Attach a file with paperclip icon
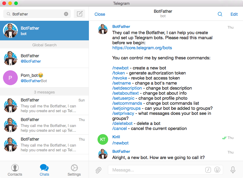The image size is (243, 178). tap(98, 170)
